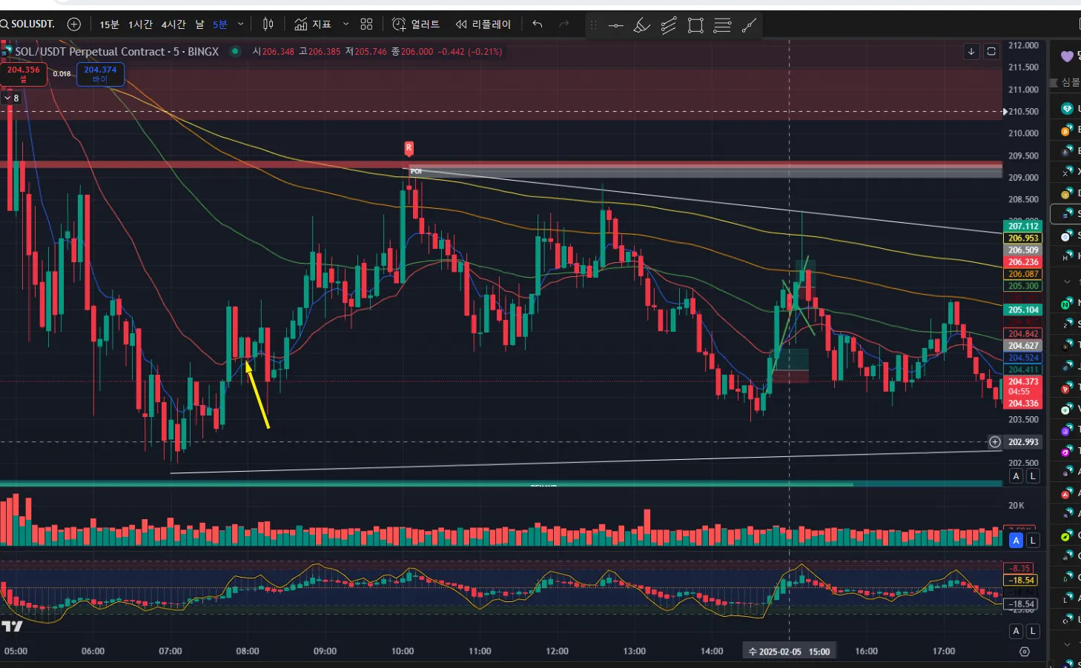This screenshot has height=668, width=1081.
Task: Click the 207.112 green price label
Action: pyautogui.click(x=1023, y=226)
